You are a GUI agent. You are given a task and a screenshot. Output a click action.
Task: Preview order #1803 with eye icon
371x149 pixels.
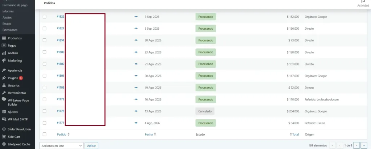click(x=136, y=52)
